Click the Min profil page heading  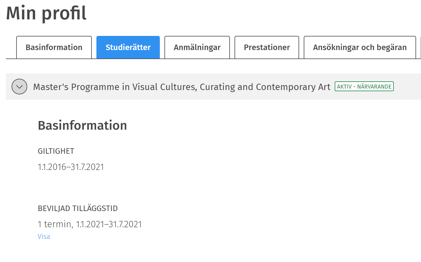46,13
